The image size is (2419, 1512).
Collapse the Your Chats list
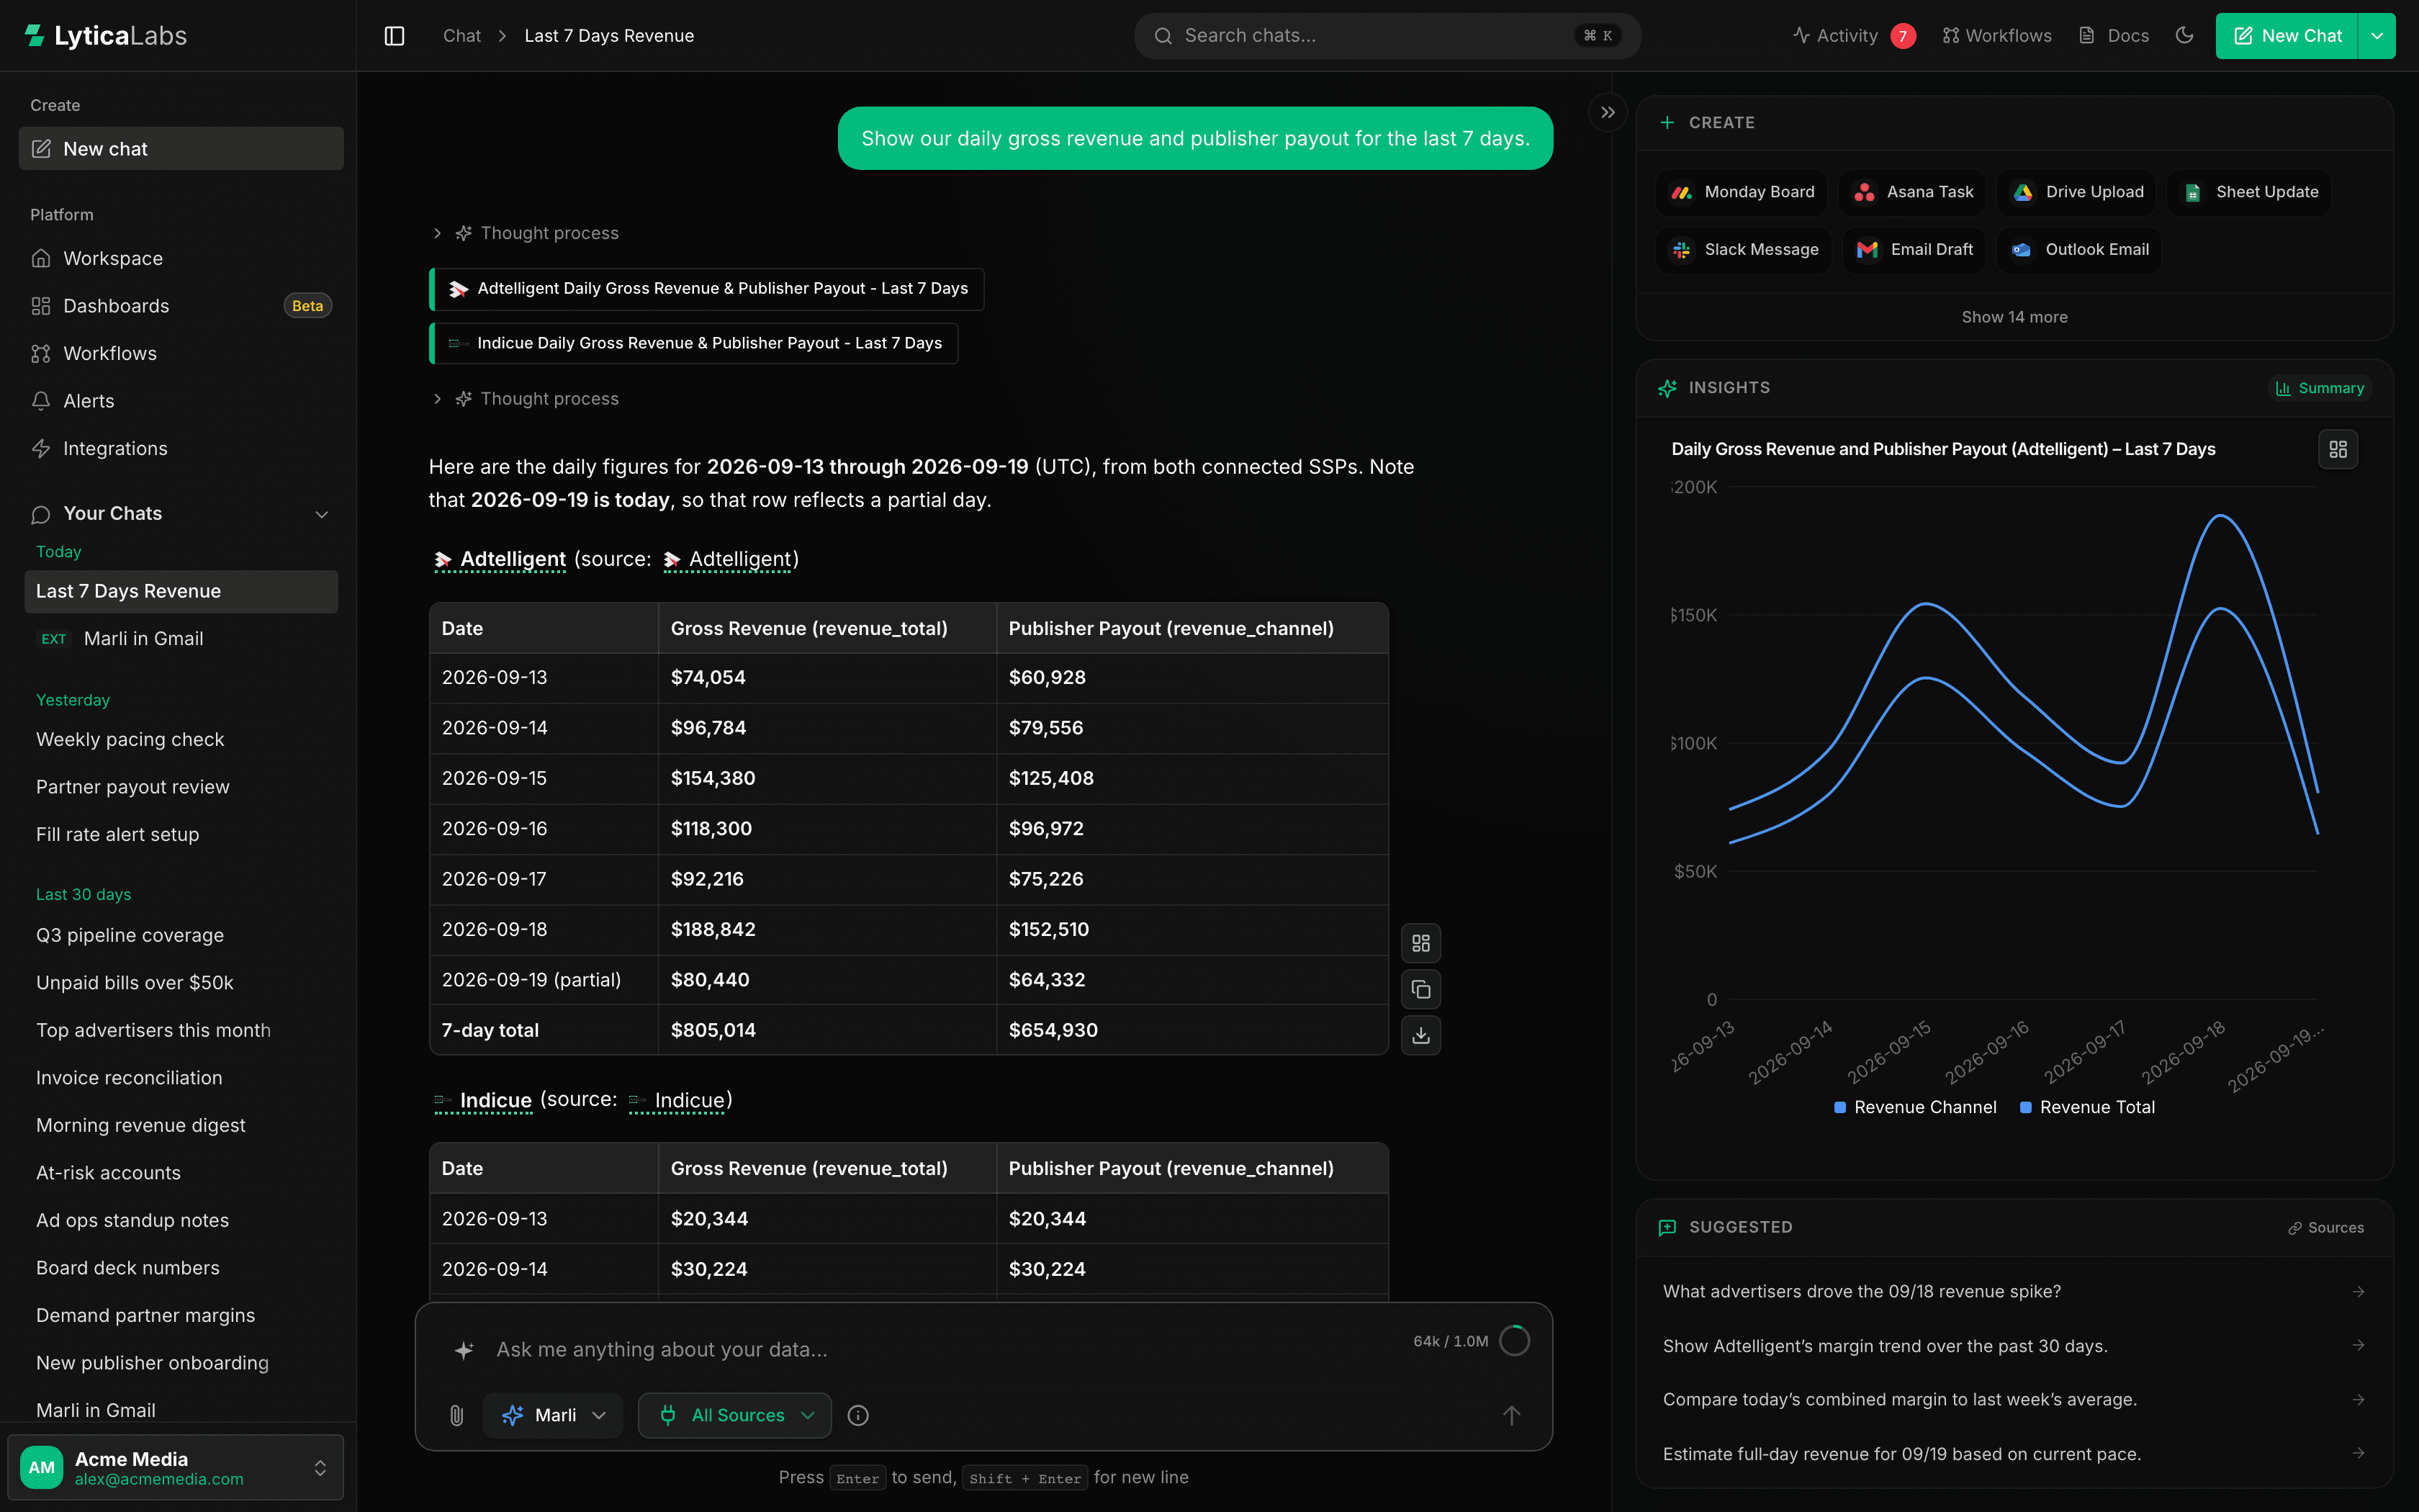[x=322, y=514]
